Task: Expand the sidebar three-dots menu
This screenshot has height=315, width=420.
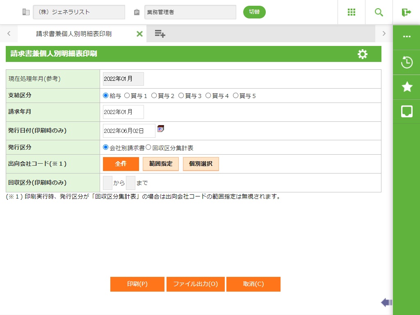Action: tap(406, 37)
